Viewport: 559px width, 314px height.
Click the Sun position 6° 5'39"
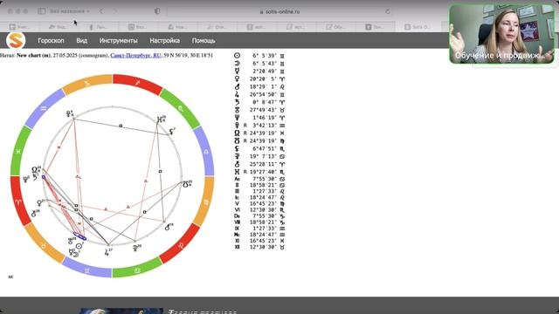pyautogui.click(x=265, y=56)
